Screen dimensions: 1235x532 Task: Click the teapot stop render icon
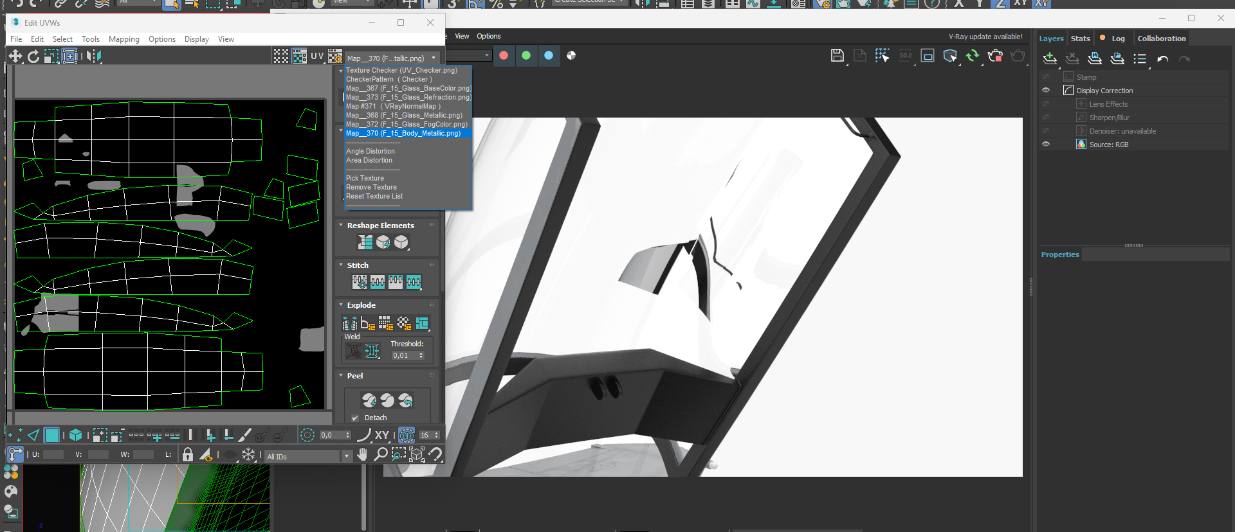point(995,56)
